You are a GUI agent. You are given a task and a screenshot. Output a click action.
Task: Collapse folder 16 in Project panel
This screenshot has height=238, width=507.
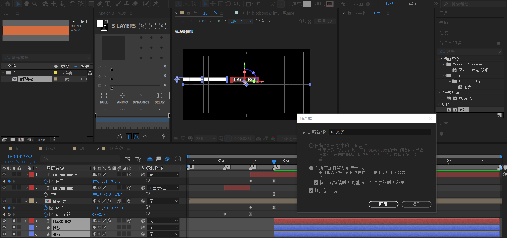tap(3, 73)
